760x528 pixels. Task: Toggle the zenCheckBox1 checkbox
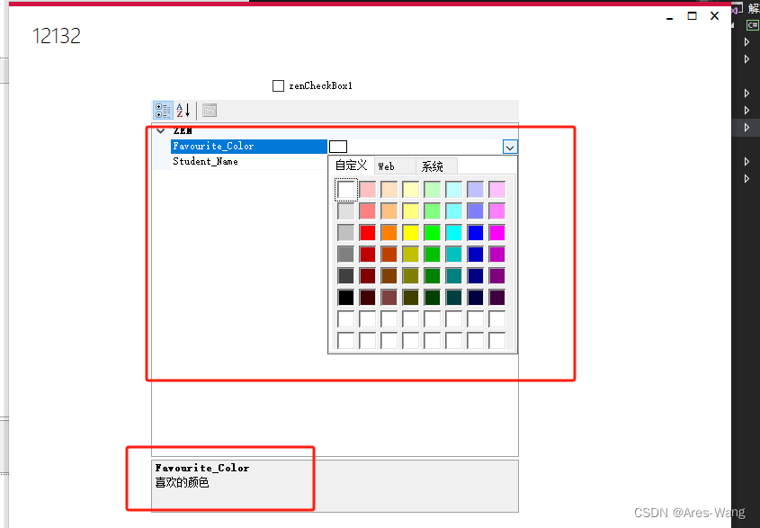(279, 85)
